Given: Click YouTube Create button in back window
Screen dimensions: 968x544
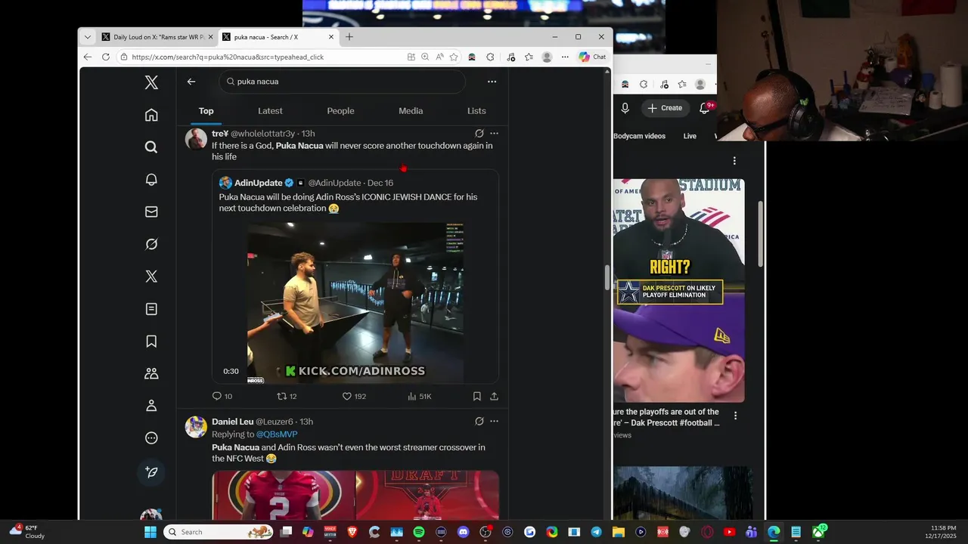Looking at the screenshot, I should (665, 108).
